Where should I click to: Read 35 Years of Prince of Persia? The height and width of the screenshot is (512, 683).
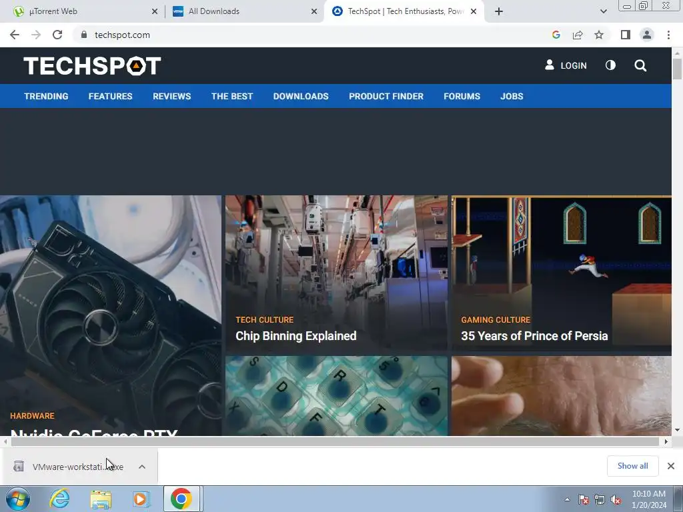pyautogui.click(x=534, y=336)
